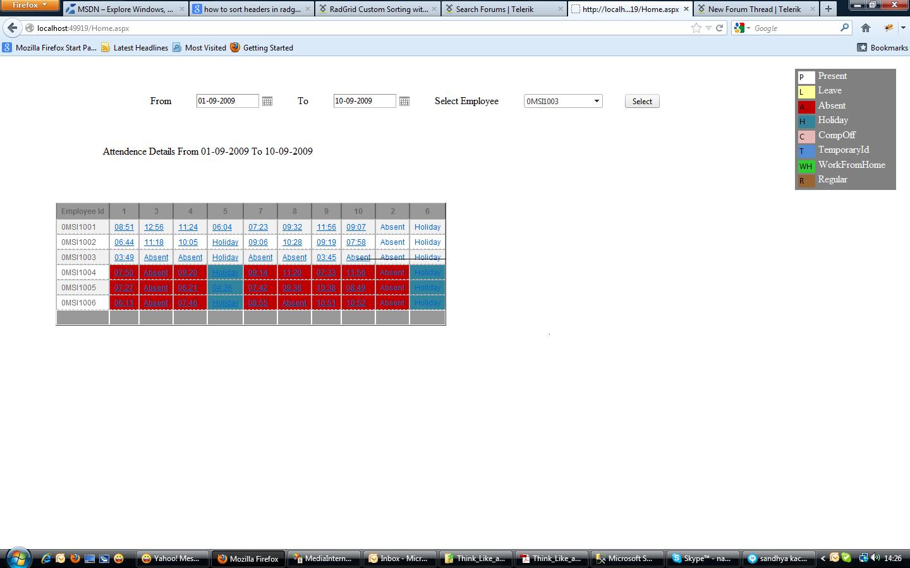Click the Show Desktop quick launch icon

click(x=90, y=559)
